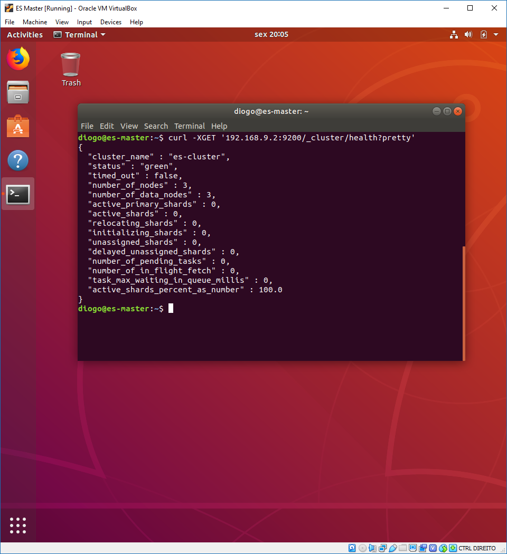507x554 pixels.
Task: Open VirtualBox Machine menu
Action: 35,22
